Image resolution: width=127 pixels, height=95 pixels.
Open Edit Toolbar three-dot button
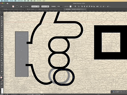point(2,87)
